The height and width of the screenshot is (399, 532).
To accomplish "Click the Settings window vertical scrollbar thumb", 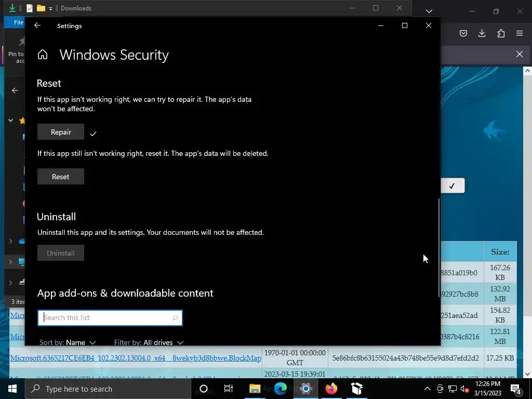I will pos(439,248).
